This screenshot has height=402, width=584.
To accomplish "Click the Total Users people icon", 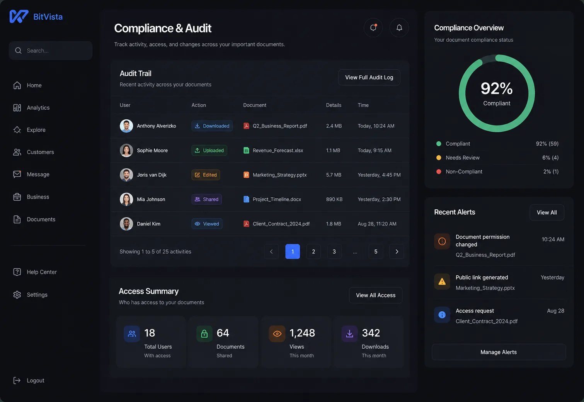I will tap(132, 334).
